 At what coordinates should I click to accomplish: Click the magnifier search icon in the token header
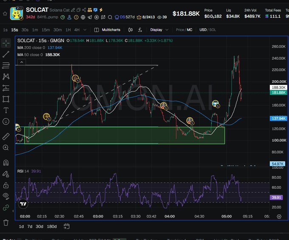[110, 17]
